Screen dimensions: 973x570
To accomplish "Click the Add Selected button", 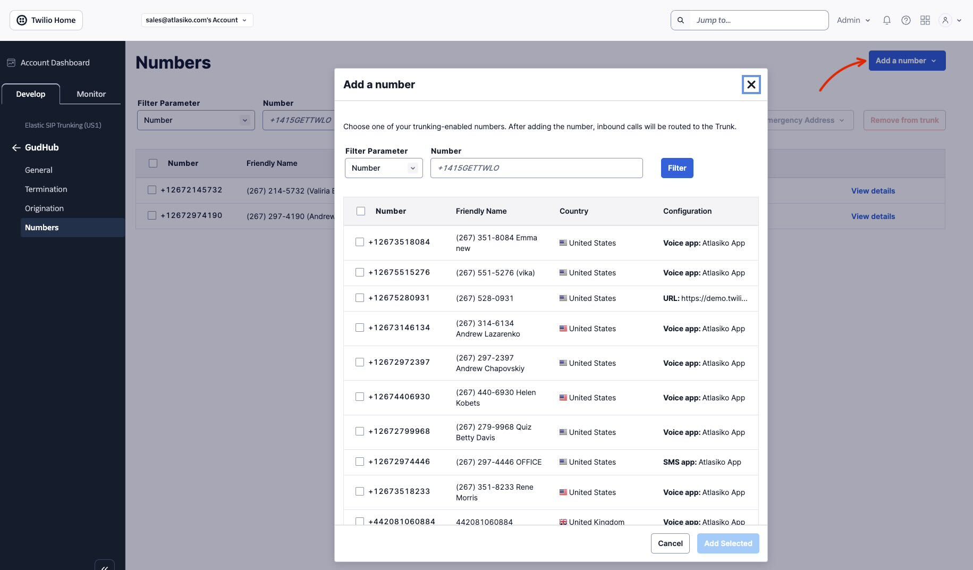I will point(728,543).
